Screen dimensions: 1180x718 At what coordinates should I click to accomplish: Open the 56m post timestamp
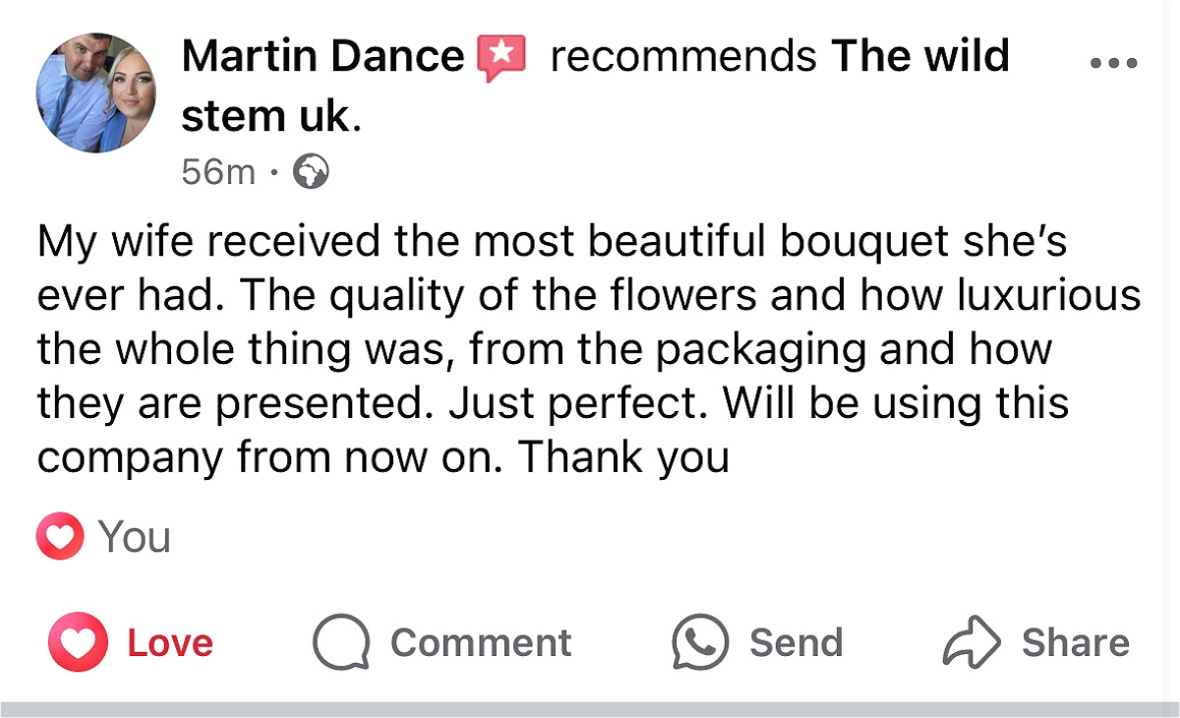[x=218, y=173]
